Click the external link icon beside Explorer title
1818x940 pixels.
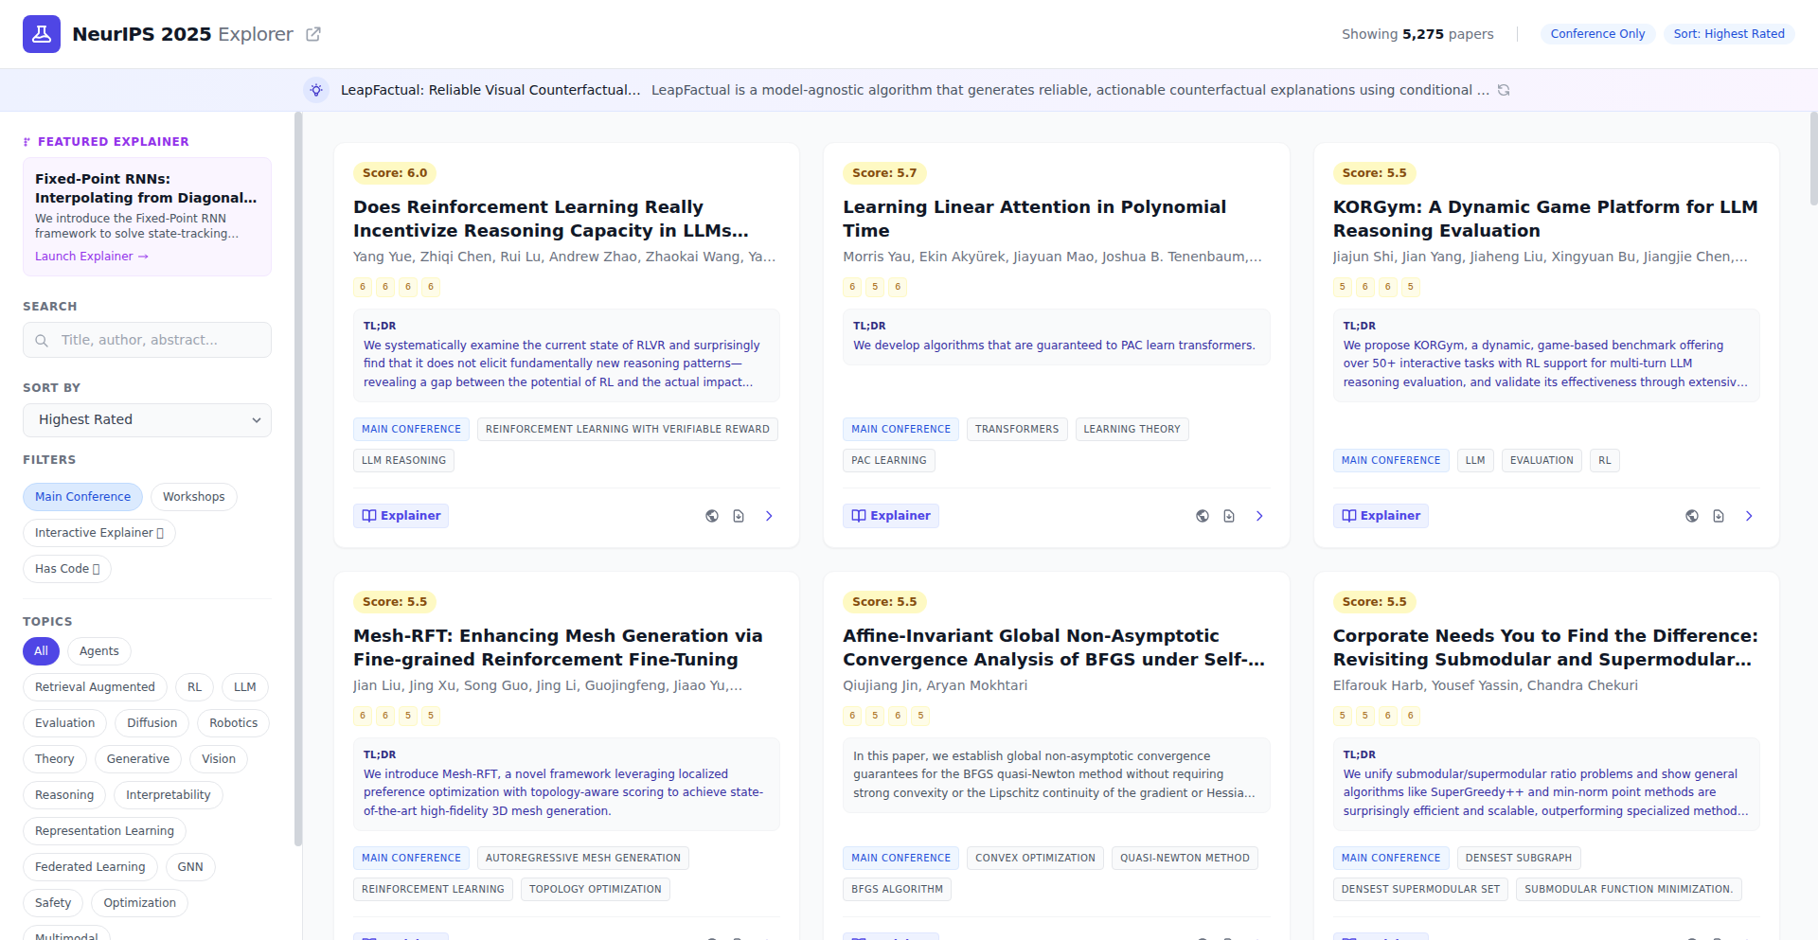click(313, 34)
